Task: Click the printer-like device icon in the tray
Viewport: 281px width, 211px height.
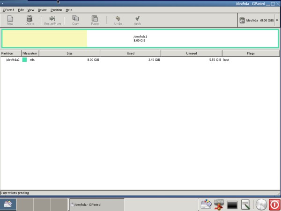Action: (x=219, y=204)
